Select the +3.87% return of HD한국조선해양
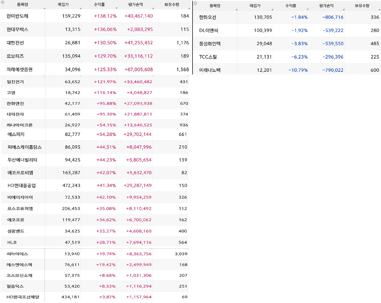 (107, 297)
